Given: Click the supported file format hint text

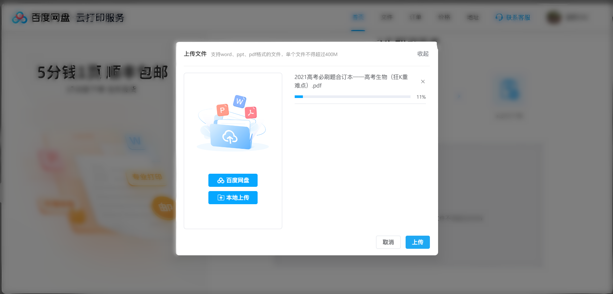Looking at the screenshot, I should coord(274,54).
